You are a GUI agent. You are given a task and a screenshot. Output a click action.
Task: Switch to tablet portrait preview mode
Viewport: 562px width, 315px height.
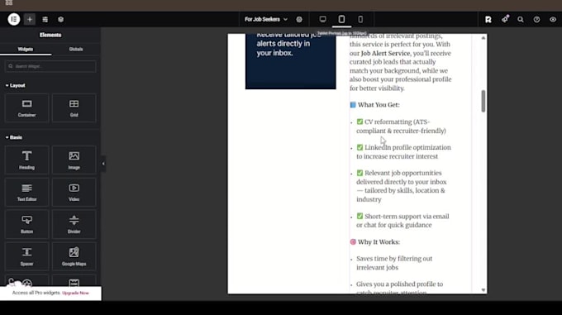point(341,19)
